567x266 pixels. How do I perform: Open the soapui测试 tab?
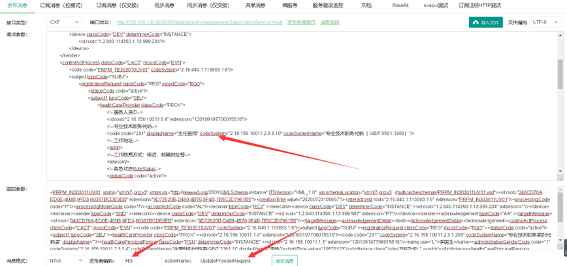436,6
